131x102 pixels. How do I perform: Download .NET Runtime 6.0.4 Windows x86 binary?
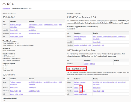pos(103,91)
